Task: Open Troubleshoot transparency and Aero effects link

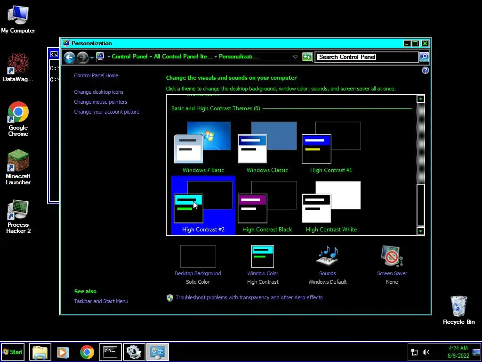Action: click(249, 298)
